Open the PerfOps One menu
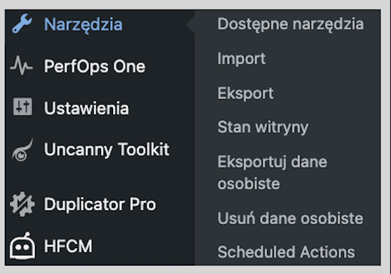Viewport: 391px width, 274px height. coord(94,67)
